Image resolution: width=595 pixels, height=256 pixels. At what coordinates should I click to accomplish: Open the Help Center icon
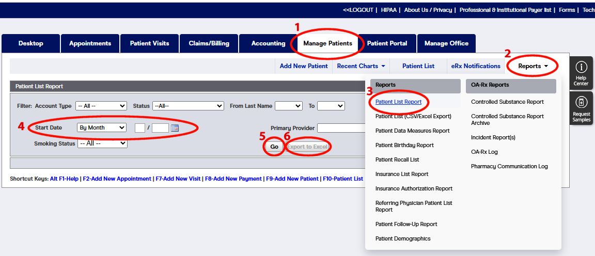click(x=581, y=73)
